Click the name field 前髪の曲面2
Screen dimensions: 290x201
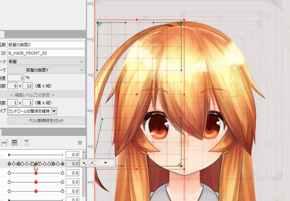coord(46,45)
